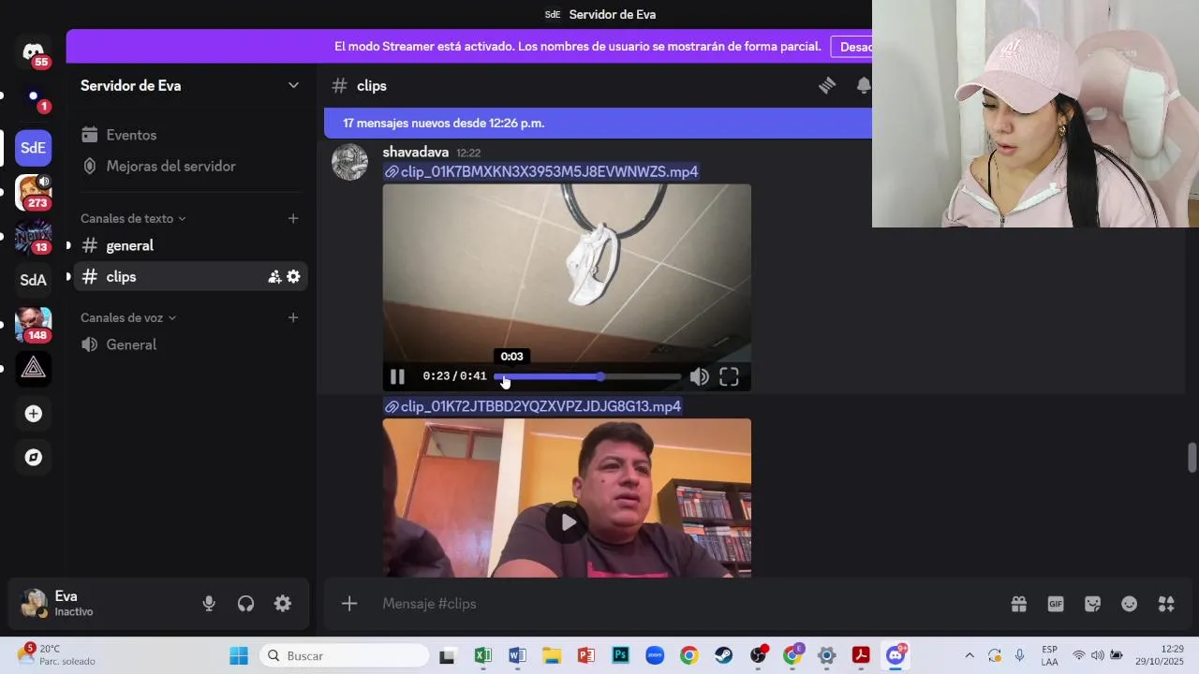Open apps launcher icon in message bar
The width and height of the screenshot is (1199, 674).
[1166, 604]
